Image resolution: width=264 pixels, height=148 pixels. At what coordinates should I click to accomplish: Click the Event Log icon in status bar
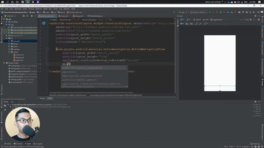[x=255, y=144]
